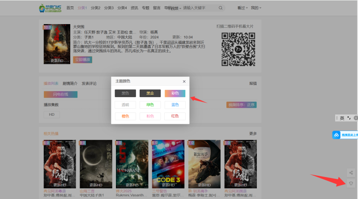Click the 山海三言 title link
The image size is (358, 199).
(x=87, y=191)
